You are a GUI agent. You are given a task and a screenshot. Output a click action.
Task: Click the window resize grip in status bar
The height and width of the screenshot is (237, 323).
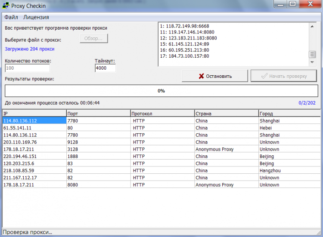(319, 233)
